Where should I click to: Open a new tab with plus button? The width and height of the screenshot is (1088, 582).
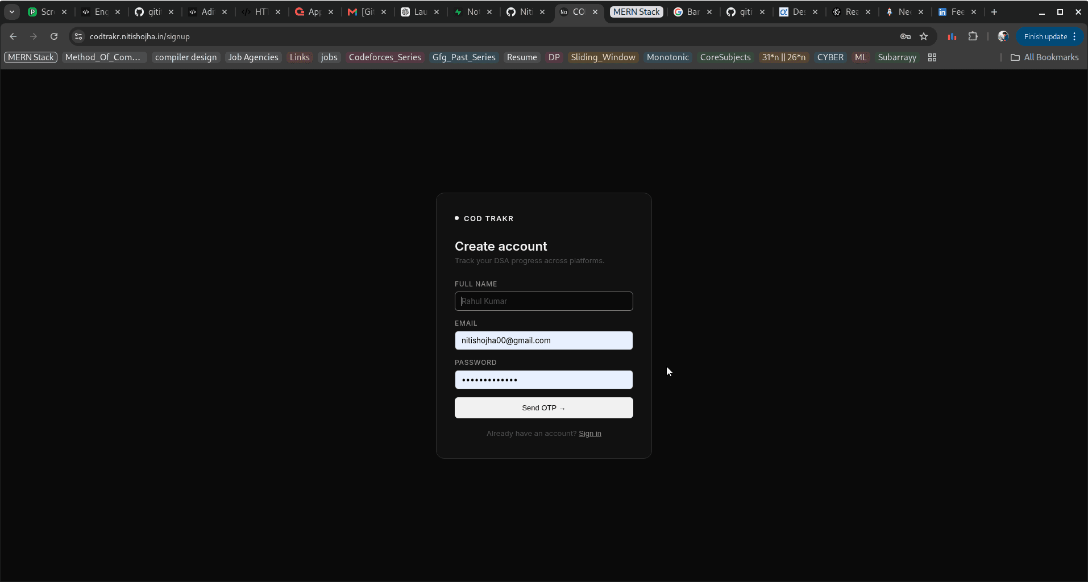[994, 12]
